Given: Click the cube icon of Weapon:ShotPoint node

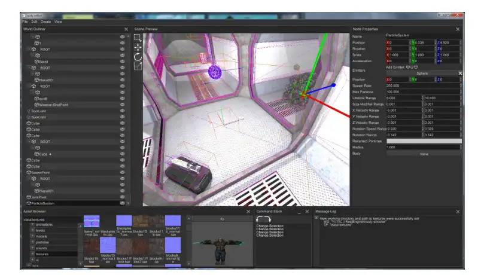Looking at the screenshot, I should click(x=36, y=105).
